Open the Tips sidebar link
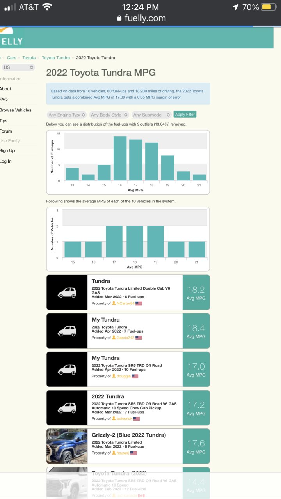 [4, 121]
